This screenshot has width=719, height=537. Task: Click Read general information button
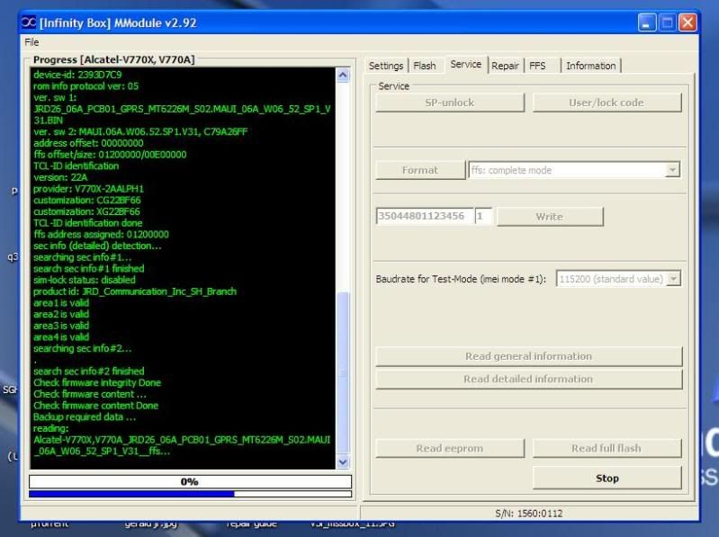[x=528, y=356]
